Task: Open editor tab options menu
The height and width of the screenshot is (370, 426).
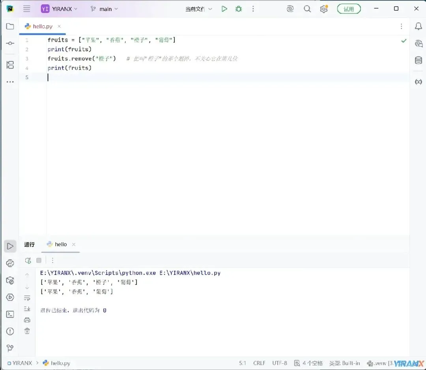Action: [x=401, y=26]
